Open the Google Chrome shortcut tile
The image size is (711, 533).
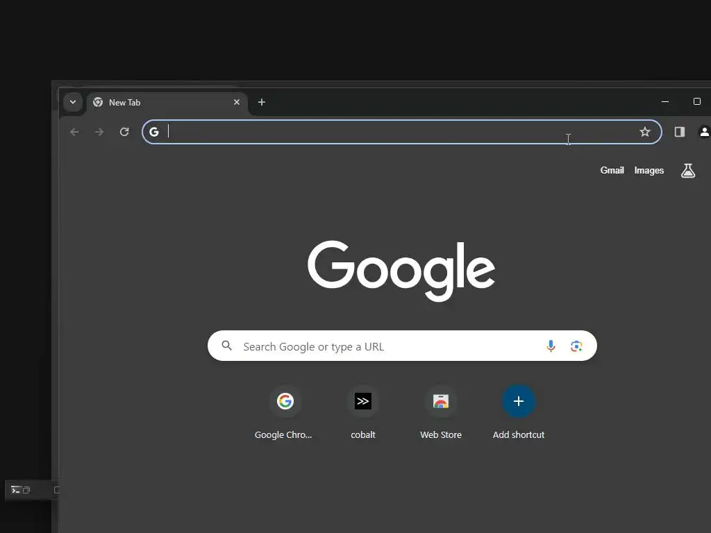coord(285,412)
